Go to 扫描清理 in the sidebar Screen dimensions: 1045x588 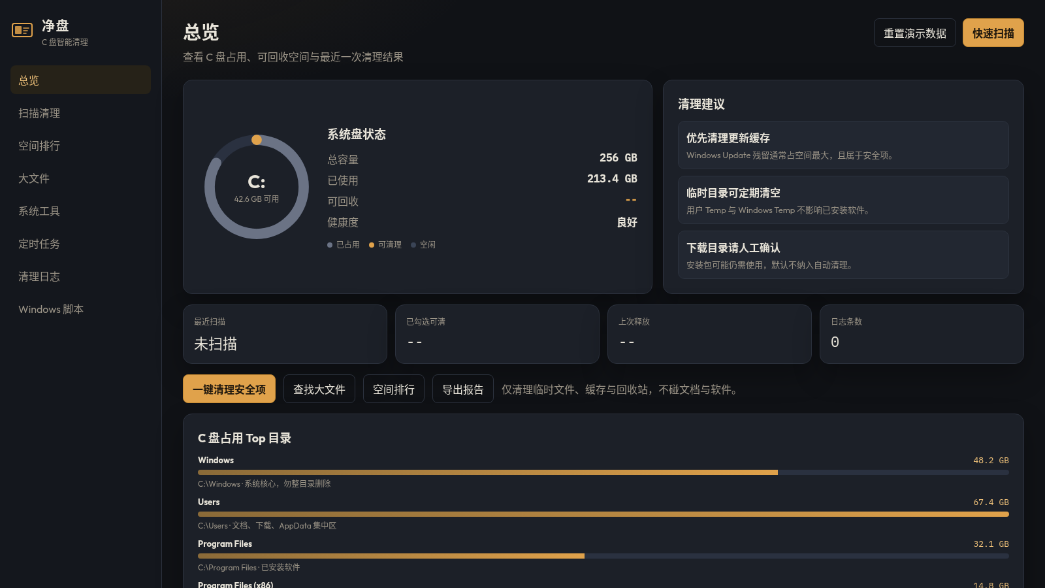[x=80, y=112]
